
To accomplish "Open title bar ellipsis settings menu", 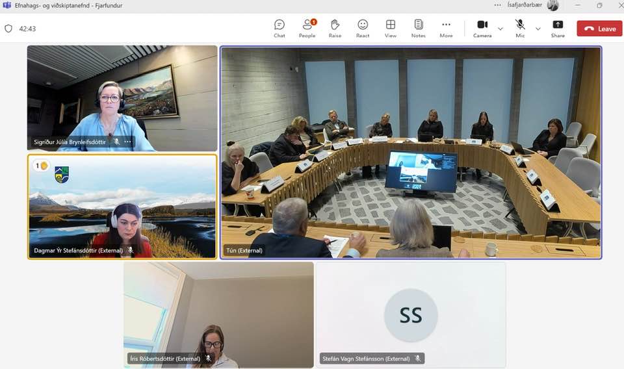I will [497, 5].
